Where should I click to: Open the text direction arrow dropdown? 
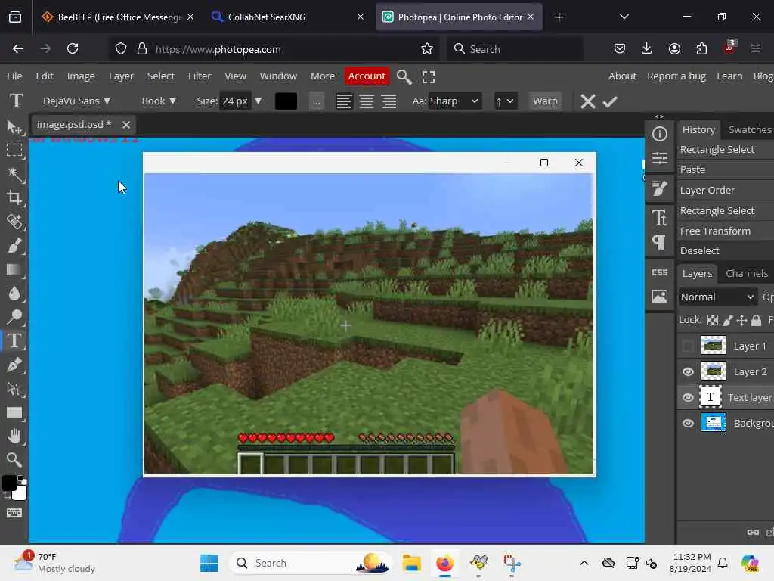pos(504,101)
